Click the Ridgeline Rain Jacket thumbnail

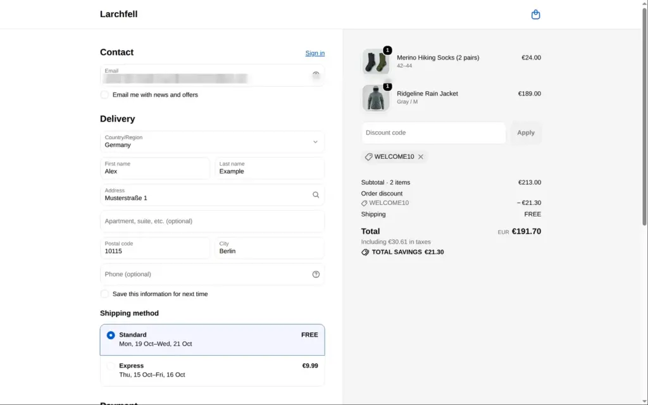[x=376, y=98]
